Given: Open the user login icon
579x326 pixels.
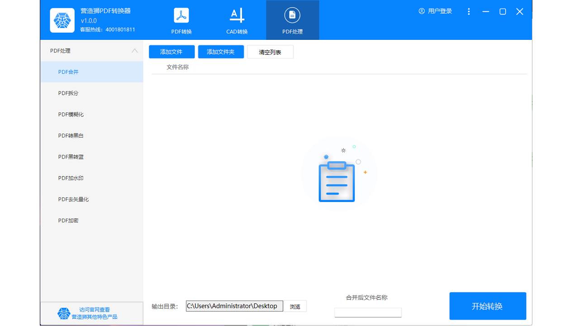Looking at the screenshot, I should 421,11.
